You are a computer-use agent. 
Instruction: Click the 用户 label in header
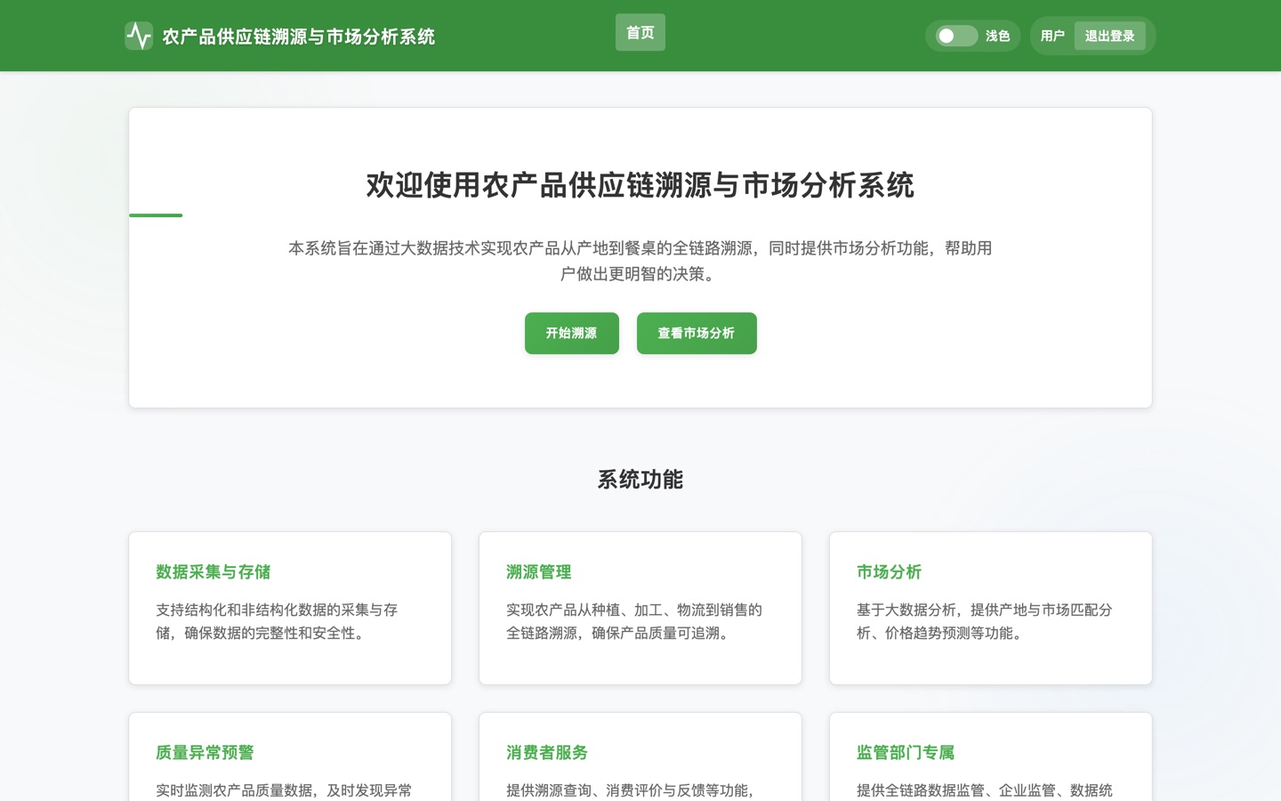(x=1052, y=36)
